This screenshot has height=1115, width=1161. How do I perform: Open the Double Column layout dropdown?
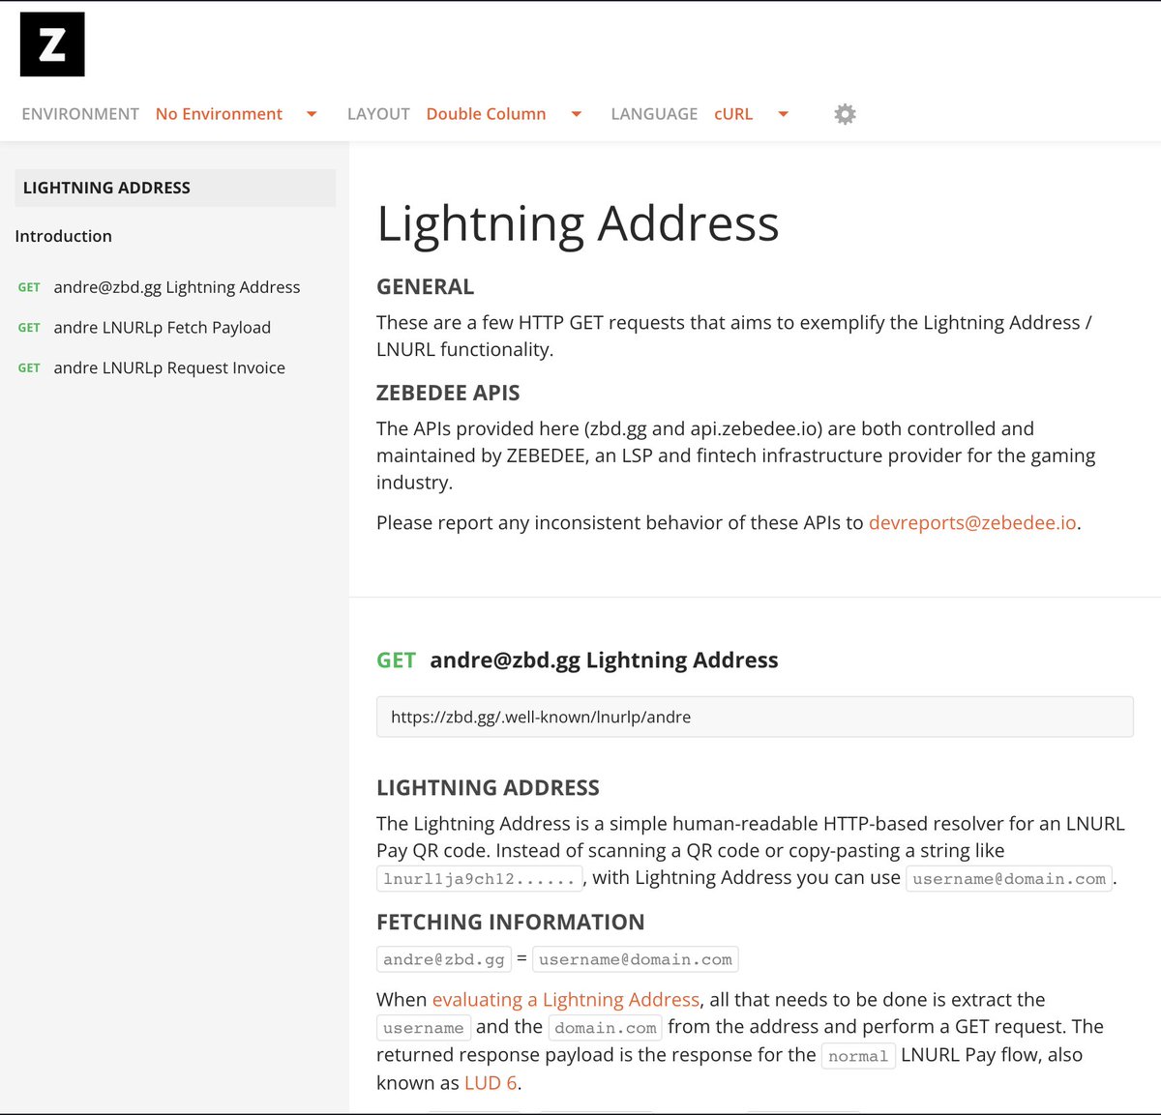(x=504, y=114)
